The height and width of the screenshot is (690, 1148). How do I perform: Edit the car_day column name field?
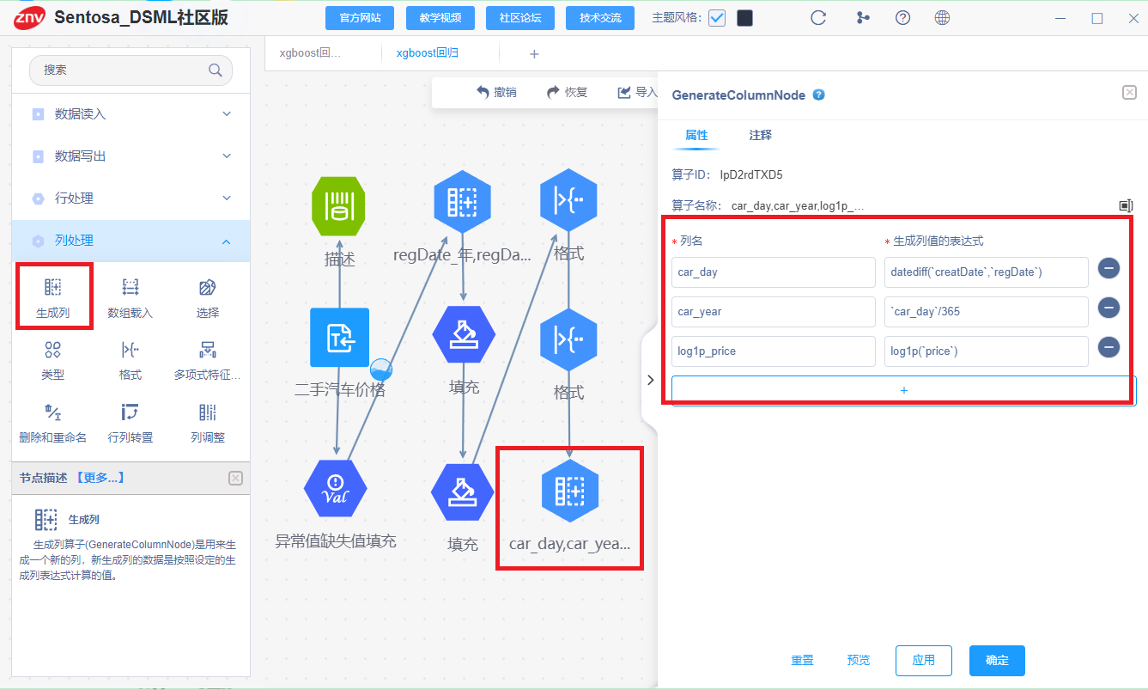pos(774,272)
